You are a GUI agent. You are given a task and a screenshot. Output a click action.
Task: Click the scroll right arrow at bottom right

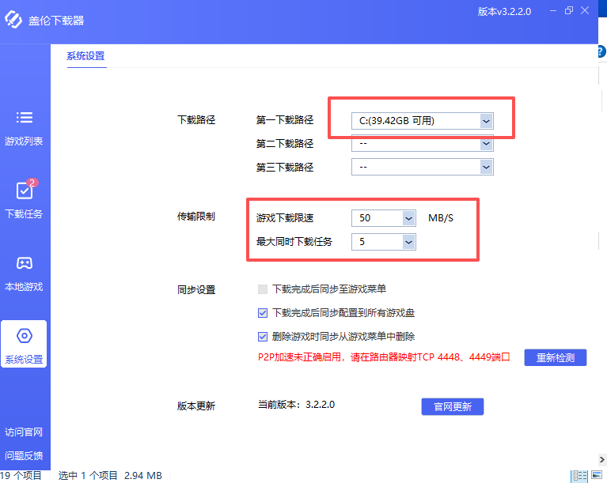coord(602,459)
